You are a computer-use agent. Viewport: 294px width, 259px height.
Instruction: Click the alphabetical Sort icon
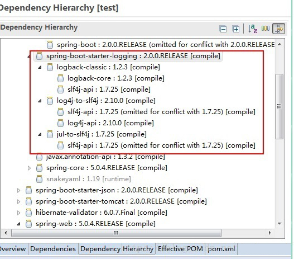click(252, 29)
